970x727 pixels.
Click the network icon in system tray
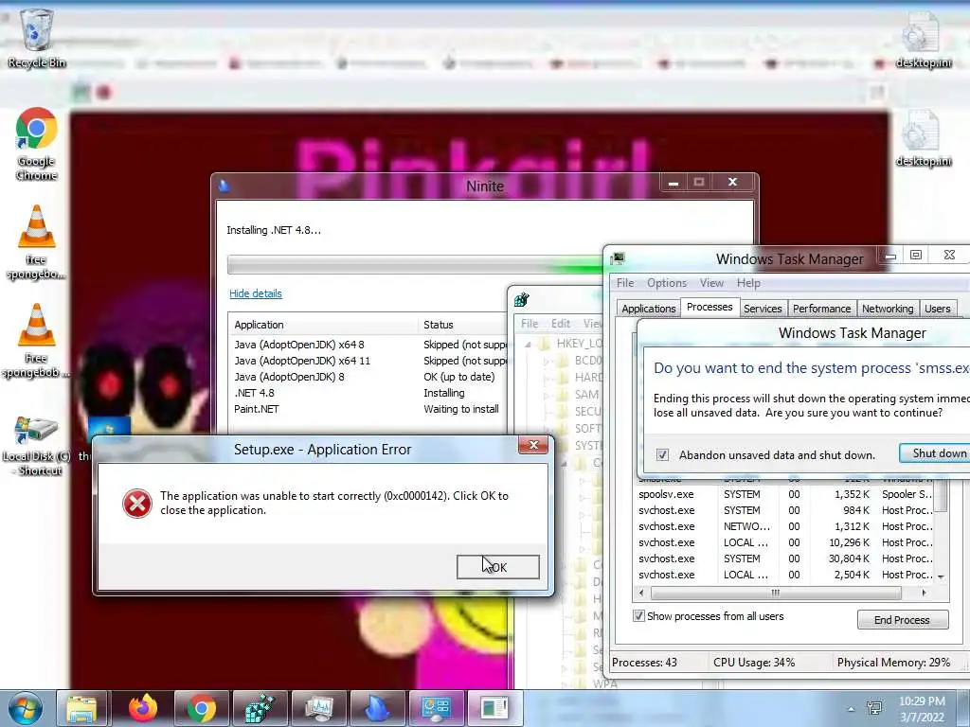click(x=874, y=708)
